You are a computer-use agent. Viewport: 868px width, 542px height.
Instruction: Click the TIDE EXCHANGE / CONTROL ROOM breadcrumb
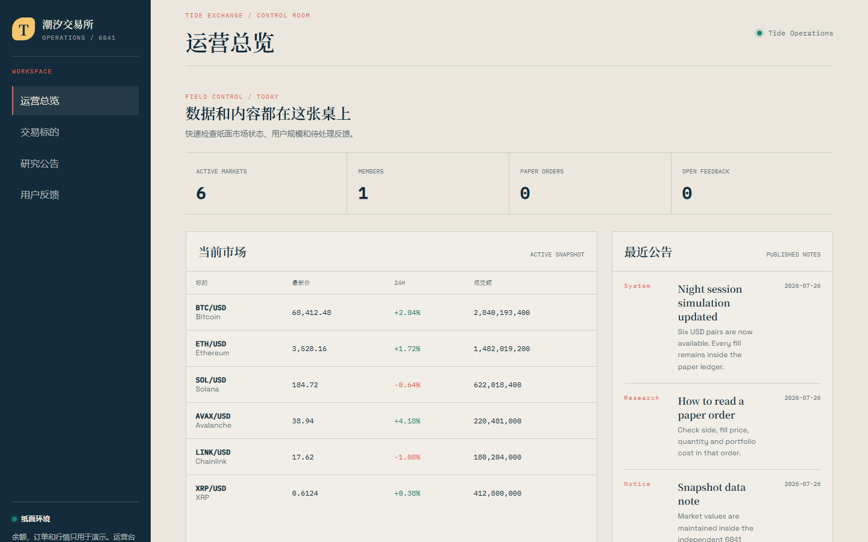click(x=248, y=16)
